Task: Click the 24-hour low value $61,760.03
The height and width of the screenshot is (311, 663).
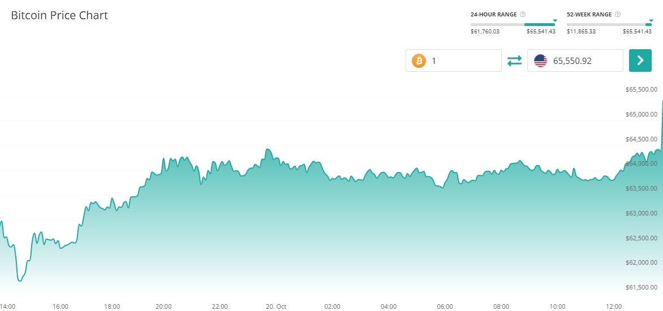Action: pyautogui.click(x=485, y=32)
